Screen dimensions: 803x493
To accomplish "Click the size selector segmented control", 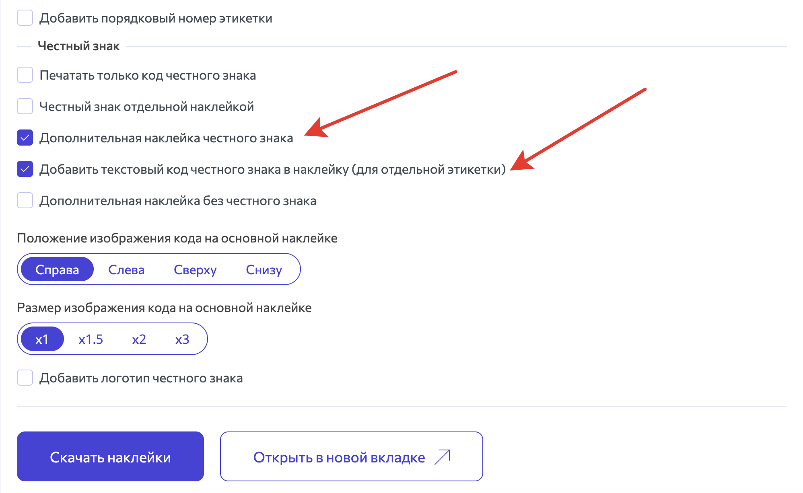I will tap(112, 339).
